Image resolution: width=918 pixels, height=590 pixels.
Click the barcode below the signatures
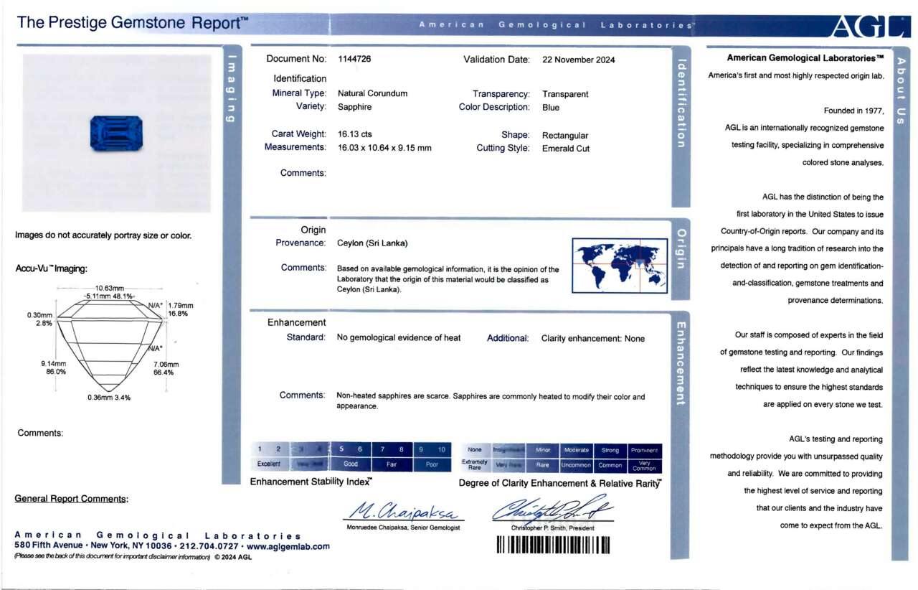552,545
